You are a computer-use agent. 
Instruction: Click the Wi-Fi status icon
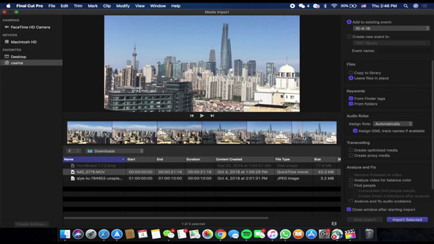[x=334, y=6]
